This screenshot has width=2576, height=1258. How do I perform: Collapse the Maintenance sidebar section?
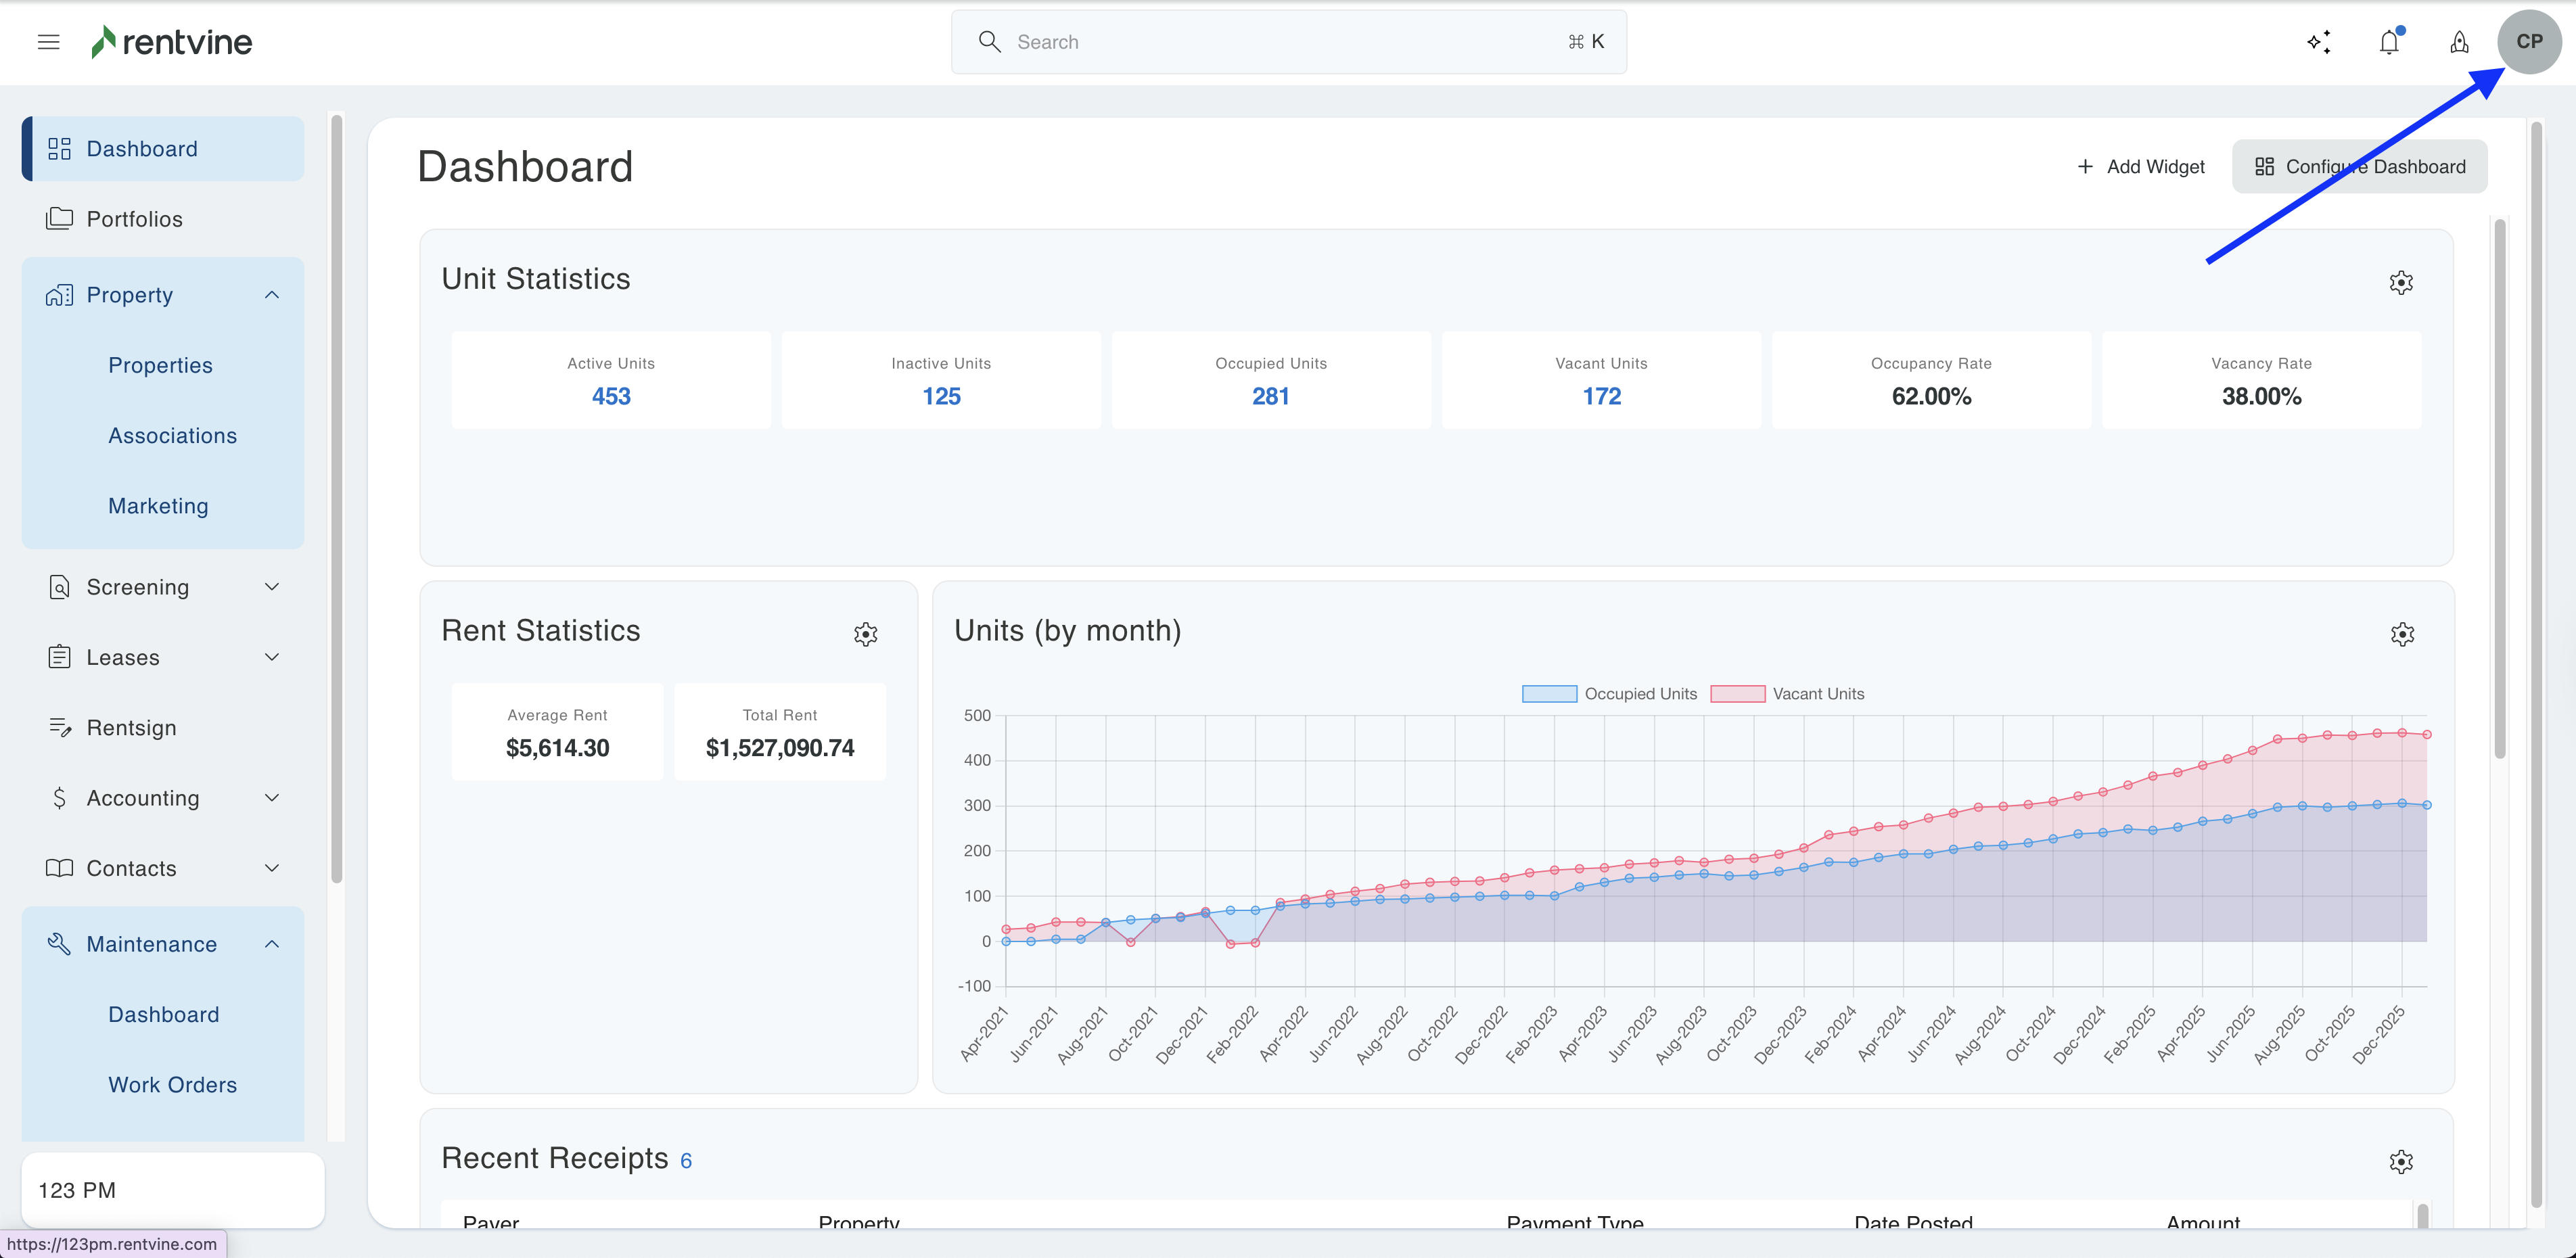tap(272, 944)
